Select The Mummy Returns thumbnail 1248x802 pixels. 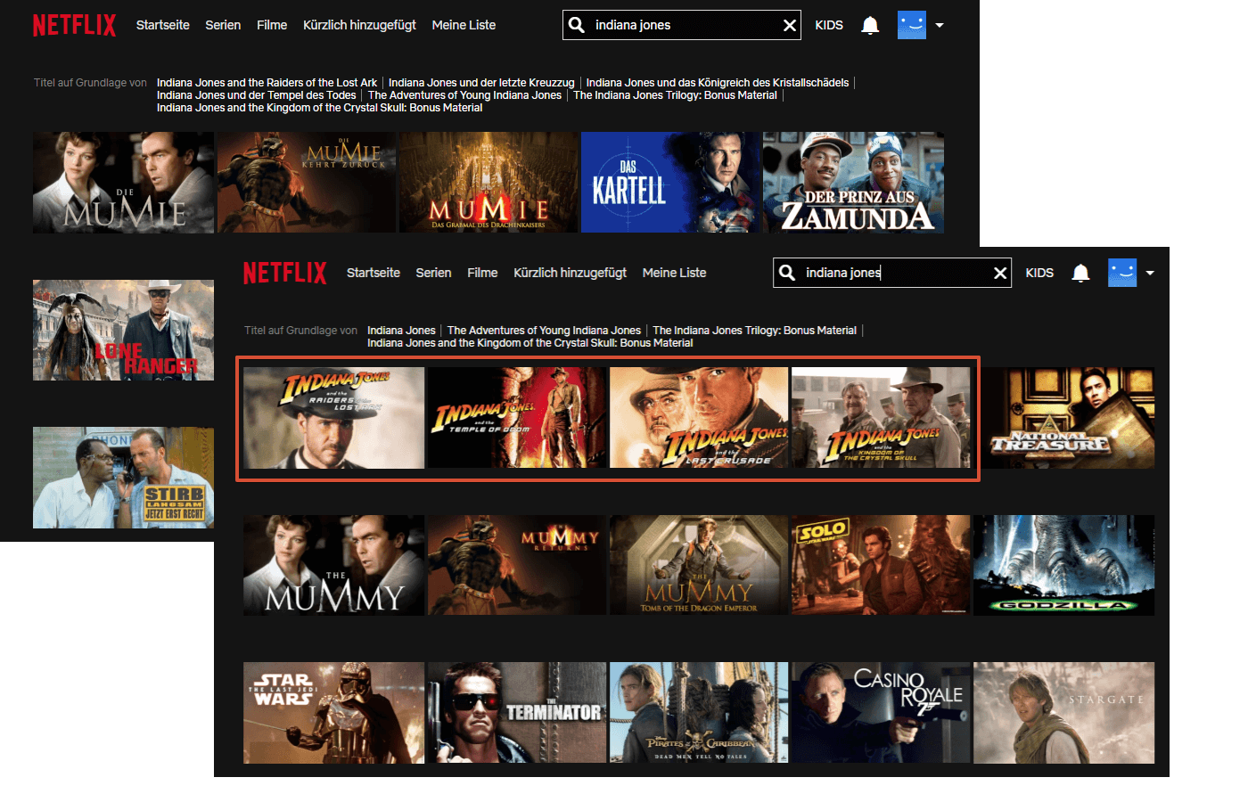click(516, 565)
